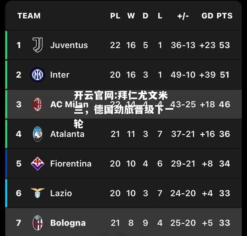The image size is (247, 236).
Task: Click the Atalanta club badge
Action: [37, 134]
